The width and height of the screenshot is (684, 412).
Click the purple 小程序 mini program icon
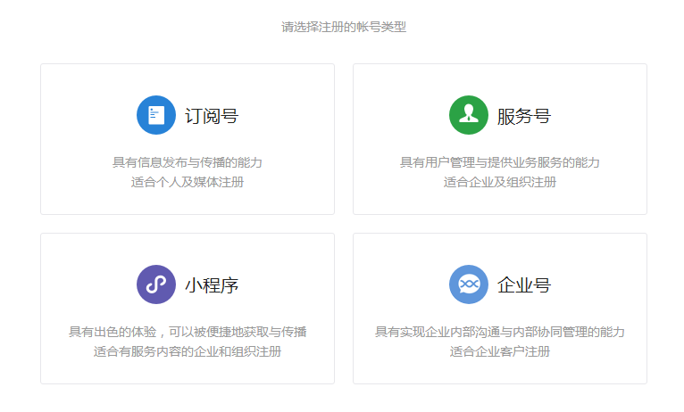pos(156,284)
